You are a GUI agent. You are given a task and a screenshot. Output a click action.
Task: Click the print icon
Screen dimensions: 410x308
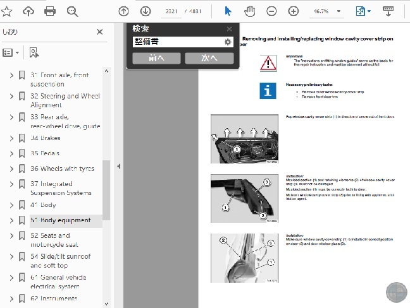point(50,11)
